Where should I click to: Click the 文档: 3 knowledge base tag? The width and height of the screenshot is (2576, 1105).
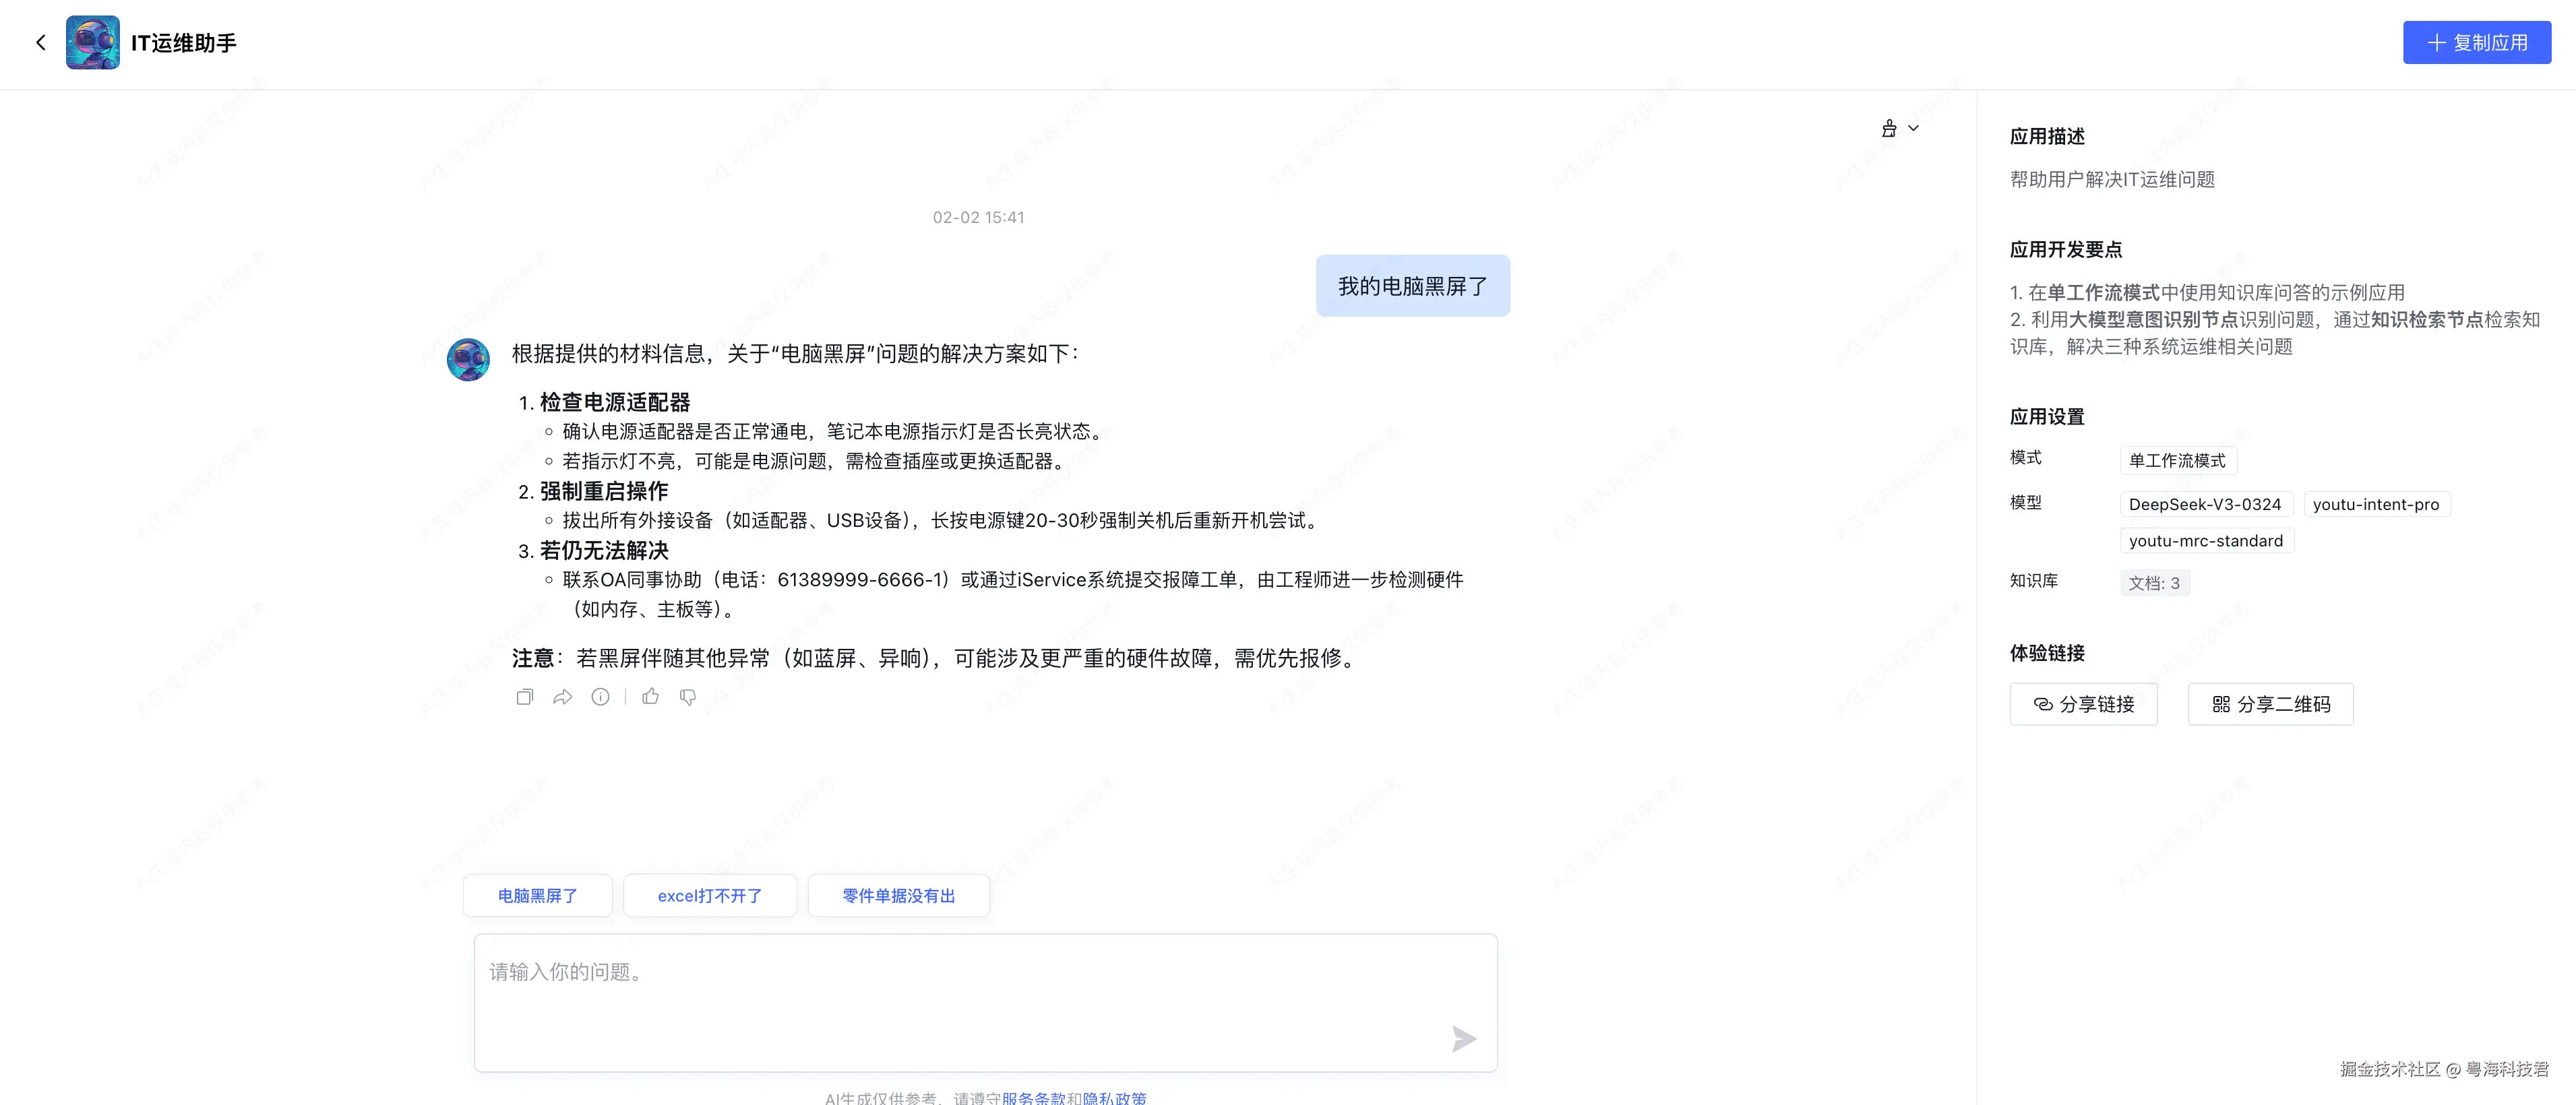(x=2154, y=583)
